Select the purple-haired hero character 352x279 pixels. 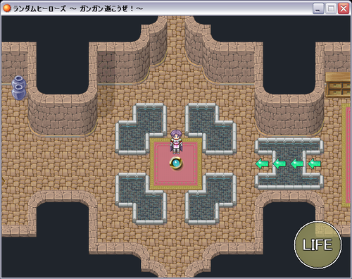click(176, 142)
